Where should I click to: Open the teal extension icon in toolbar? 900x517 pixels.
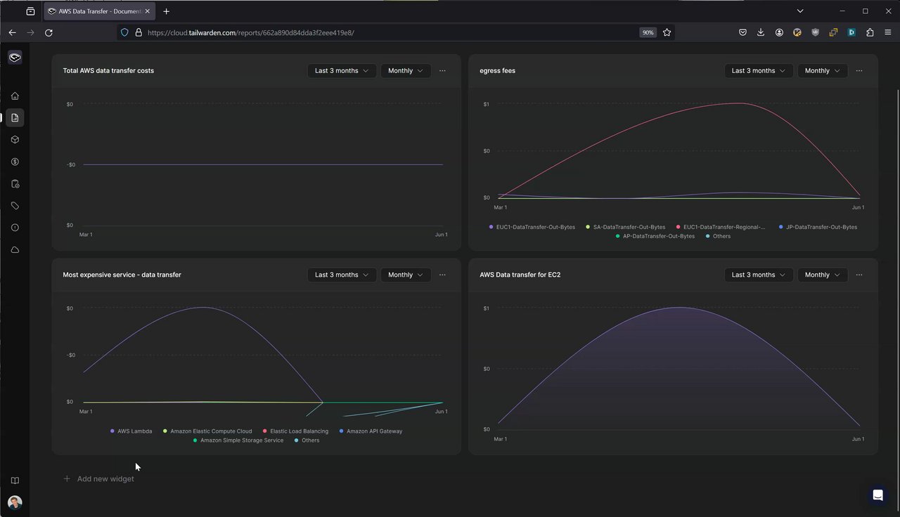point(851,32)
